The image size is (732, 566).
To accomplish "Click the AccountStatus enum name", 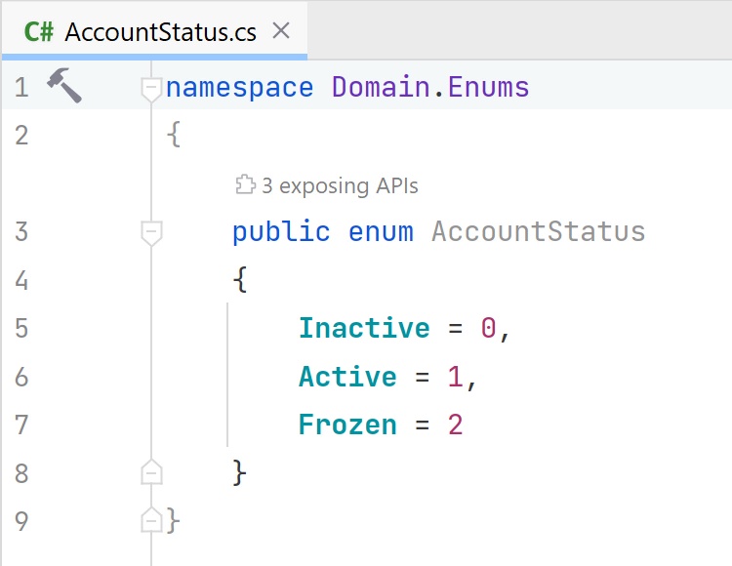I will 538,231.
